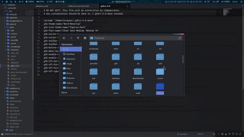
Task: Reload the /home/st/ folder view
Action: [x=180, y=38]
